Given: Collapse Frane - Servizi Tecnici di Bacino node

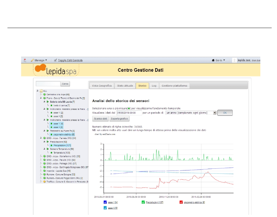Looking at the screenshot, I should tap(41, 98).
